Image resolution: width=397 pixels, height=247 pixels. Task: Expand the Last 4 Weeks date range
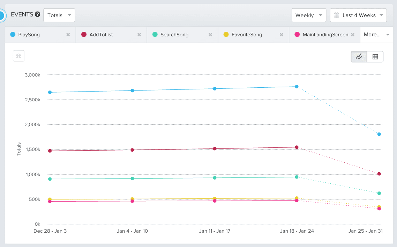tap(358, 15)
